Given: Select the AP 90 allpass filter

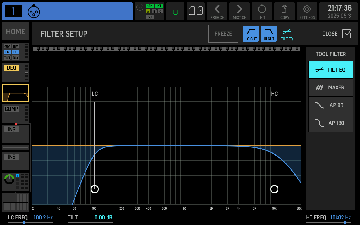Looking at the screenshot, I should 330,105.
